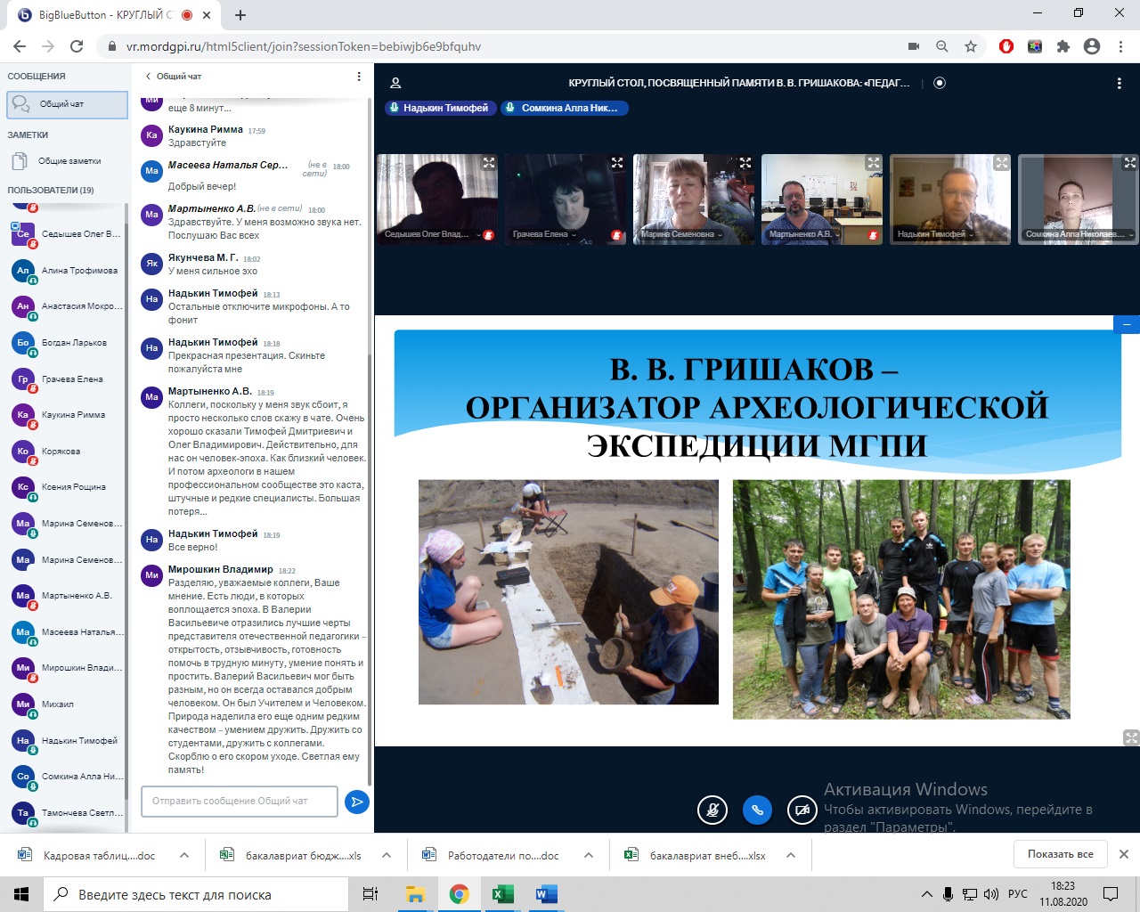This screenshot has height=912, width=1140.
Task: Fullscreen Надькин Тимофей webcam
Action: click(x=1002, y=163)
